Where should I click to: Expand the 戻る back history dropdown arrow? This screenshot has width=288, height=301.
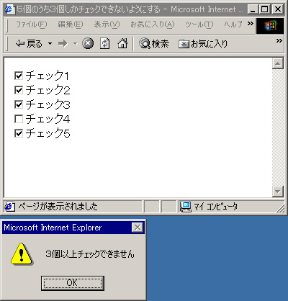(50, 44)
